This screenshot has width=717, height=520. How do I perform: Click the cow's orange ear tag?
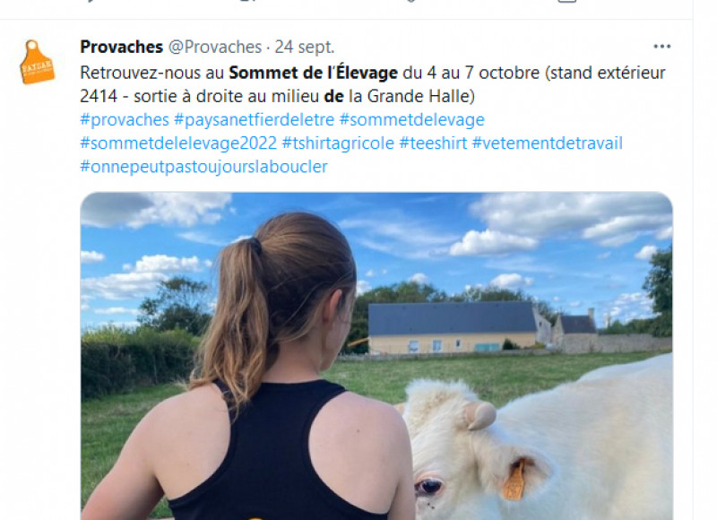[x=514, y=481]
